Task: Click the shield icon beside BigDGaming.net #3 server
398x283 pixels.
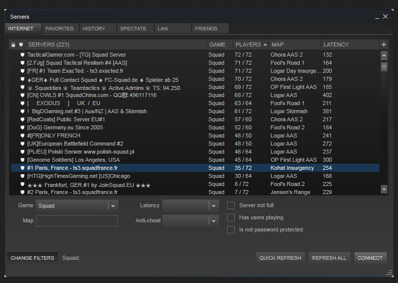Action: click(x=22, y=111)
